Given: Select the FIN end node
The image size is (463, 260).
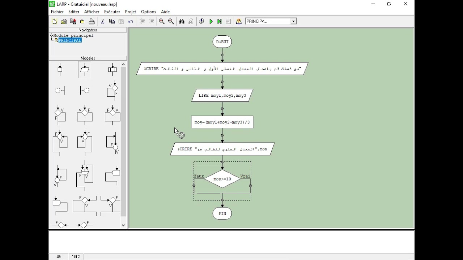Looking at the screenshot, I should coord(222,213).
